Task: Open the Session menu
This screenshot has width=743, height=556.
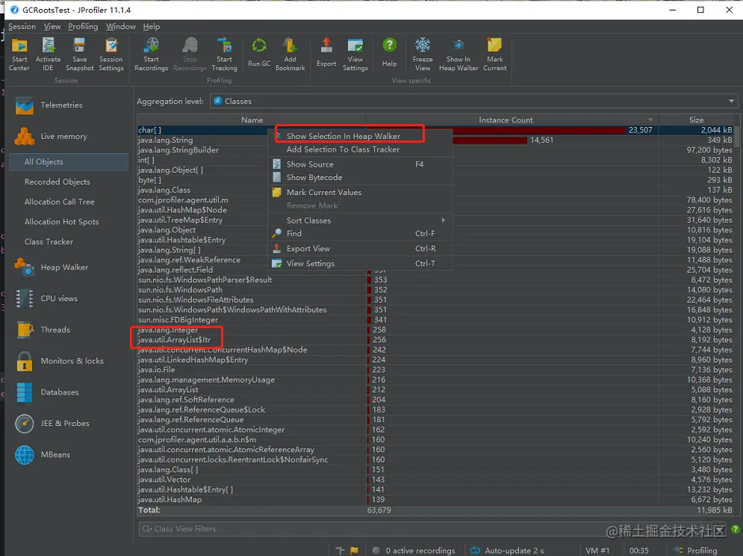Action: [x=22, y=27]
